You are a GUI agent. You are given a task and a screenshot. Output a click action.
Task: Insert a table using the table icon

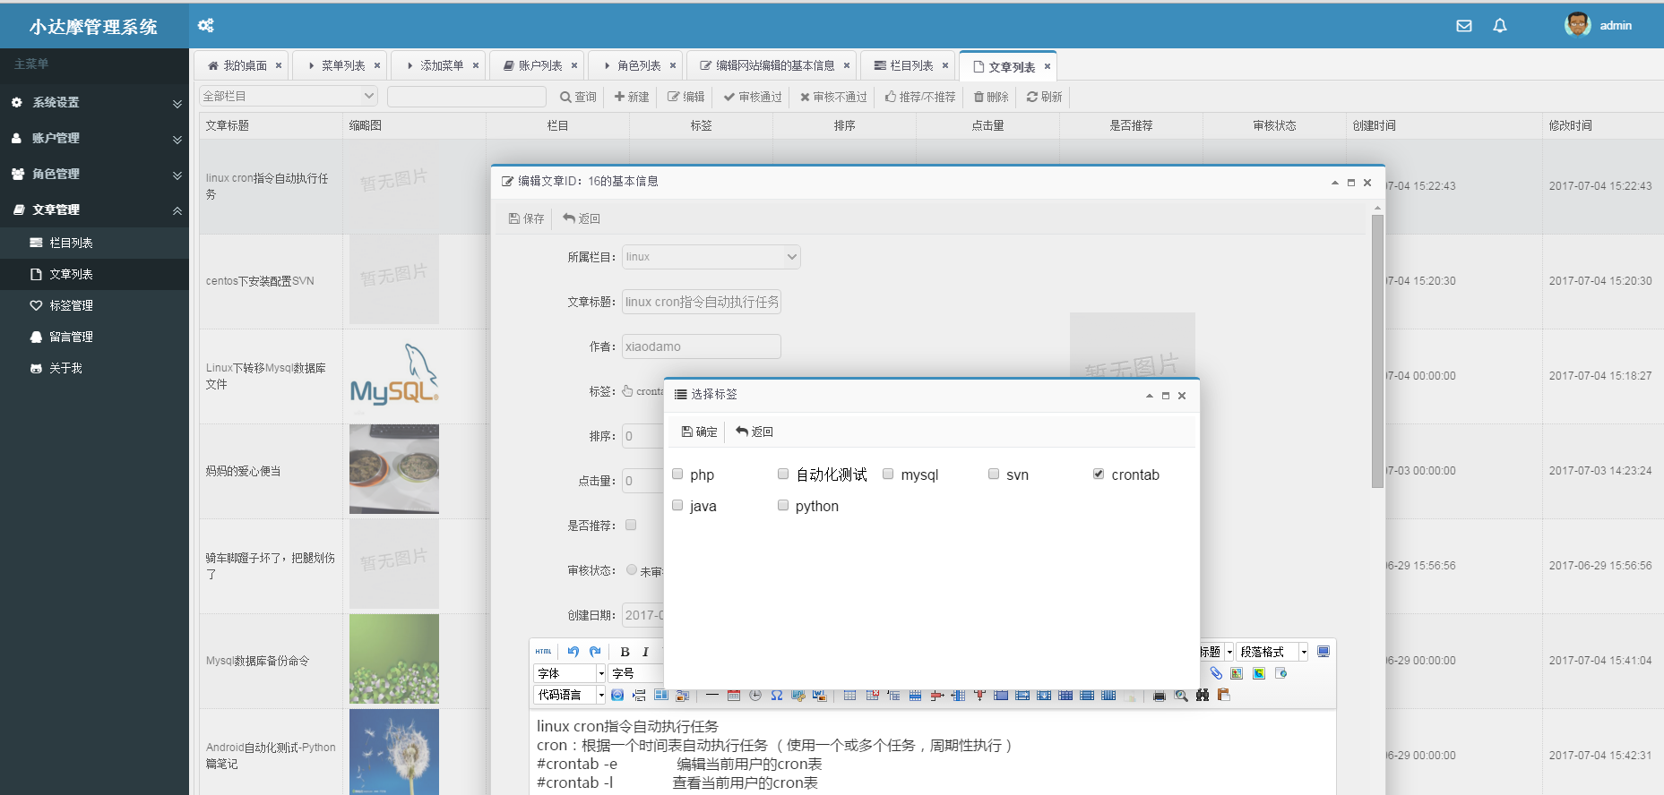coord(850,695)
